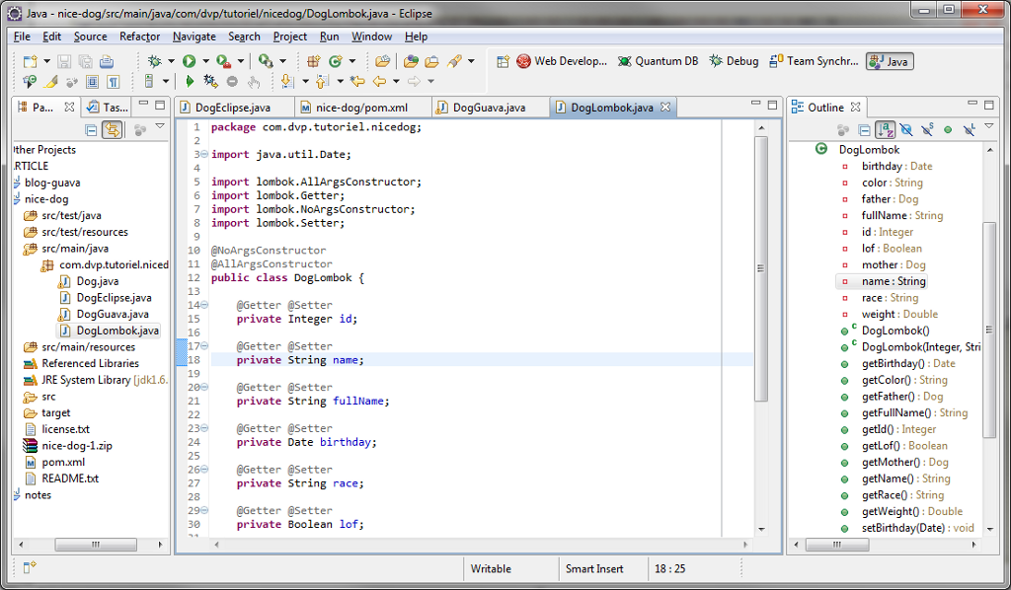Open the Refactor menu

click(x=139, y=37)
